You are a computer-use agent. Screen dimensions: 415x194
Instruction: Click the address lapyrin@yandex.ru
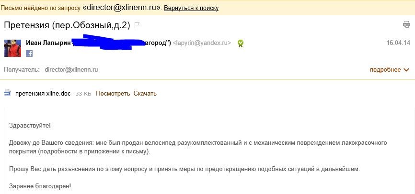tap(202, 43)
